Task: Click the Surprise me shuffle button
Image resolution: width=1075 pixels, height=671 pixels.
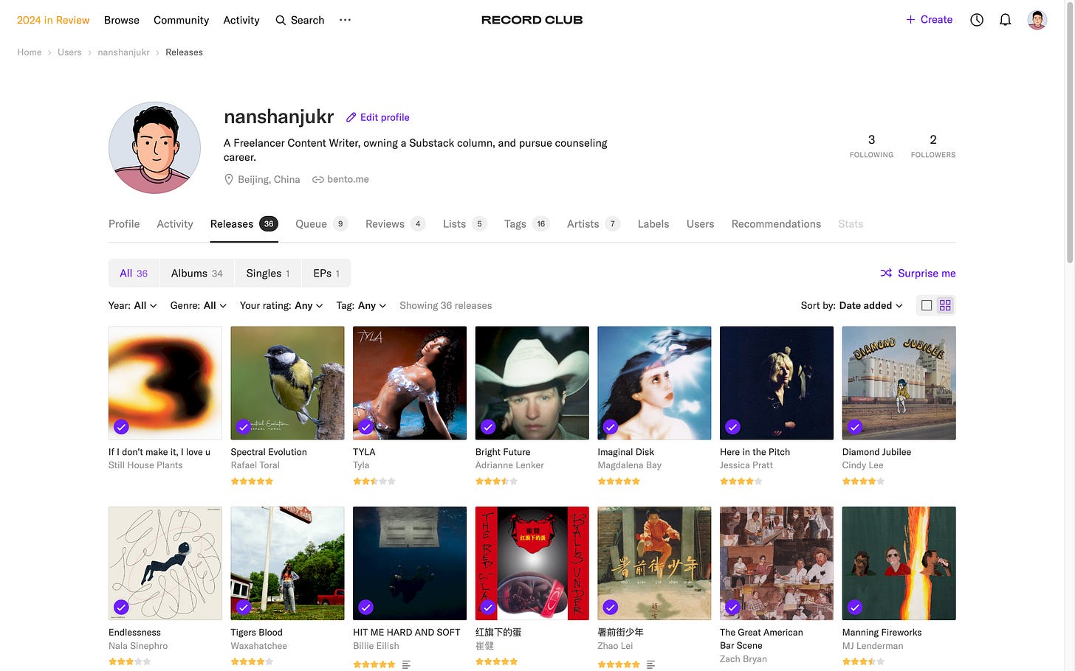Action: pos(918,274)
